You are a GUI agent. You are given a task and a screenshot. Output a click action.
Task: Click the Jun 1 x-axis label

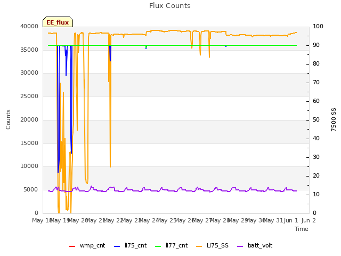click(291, 220)
